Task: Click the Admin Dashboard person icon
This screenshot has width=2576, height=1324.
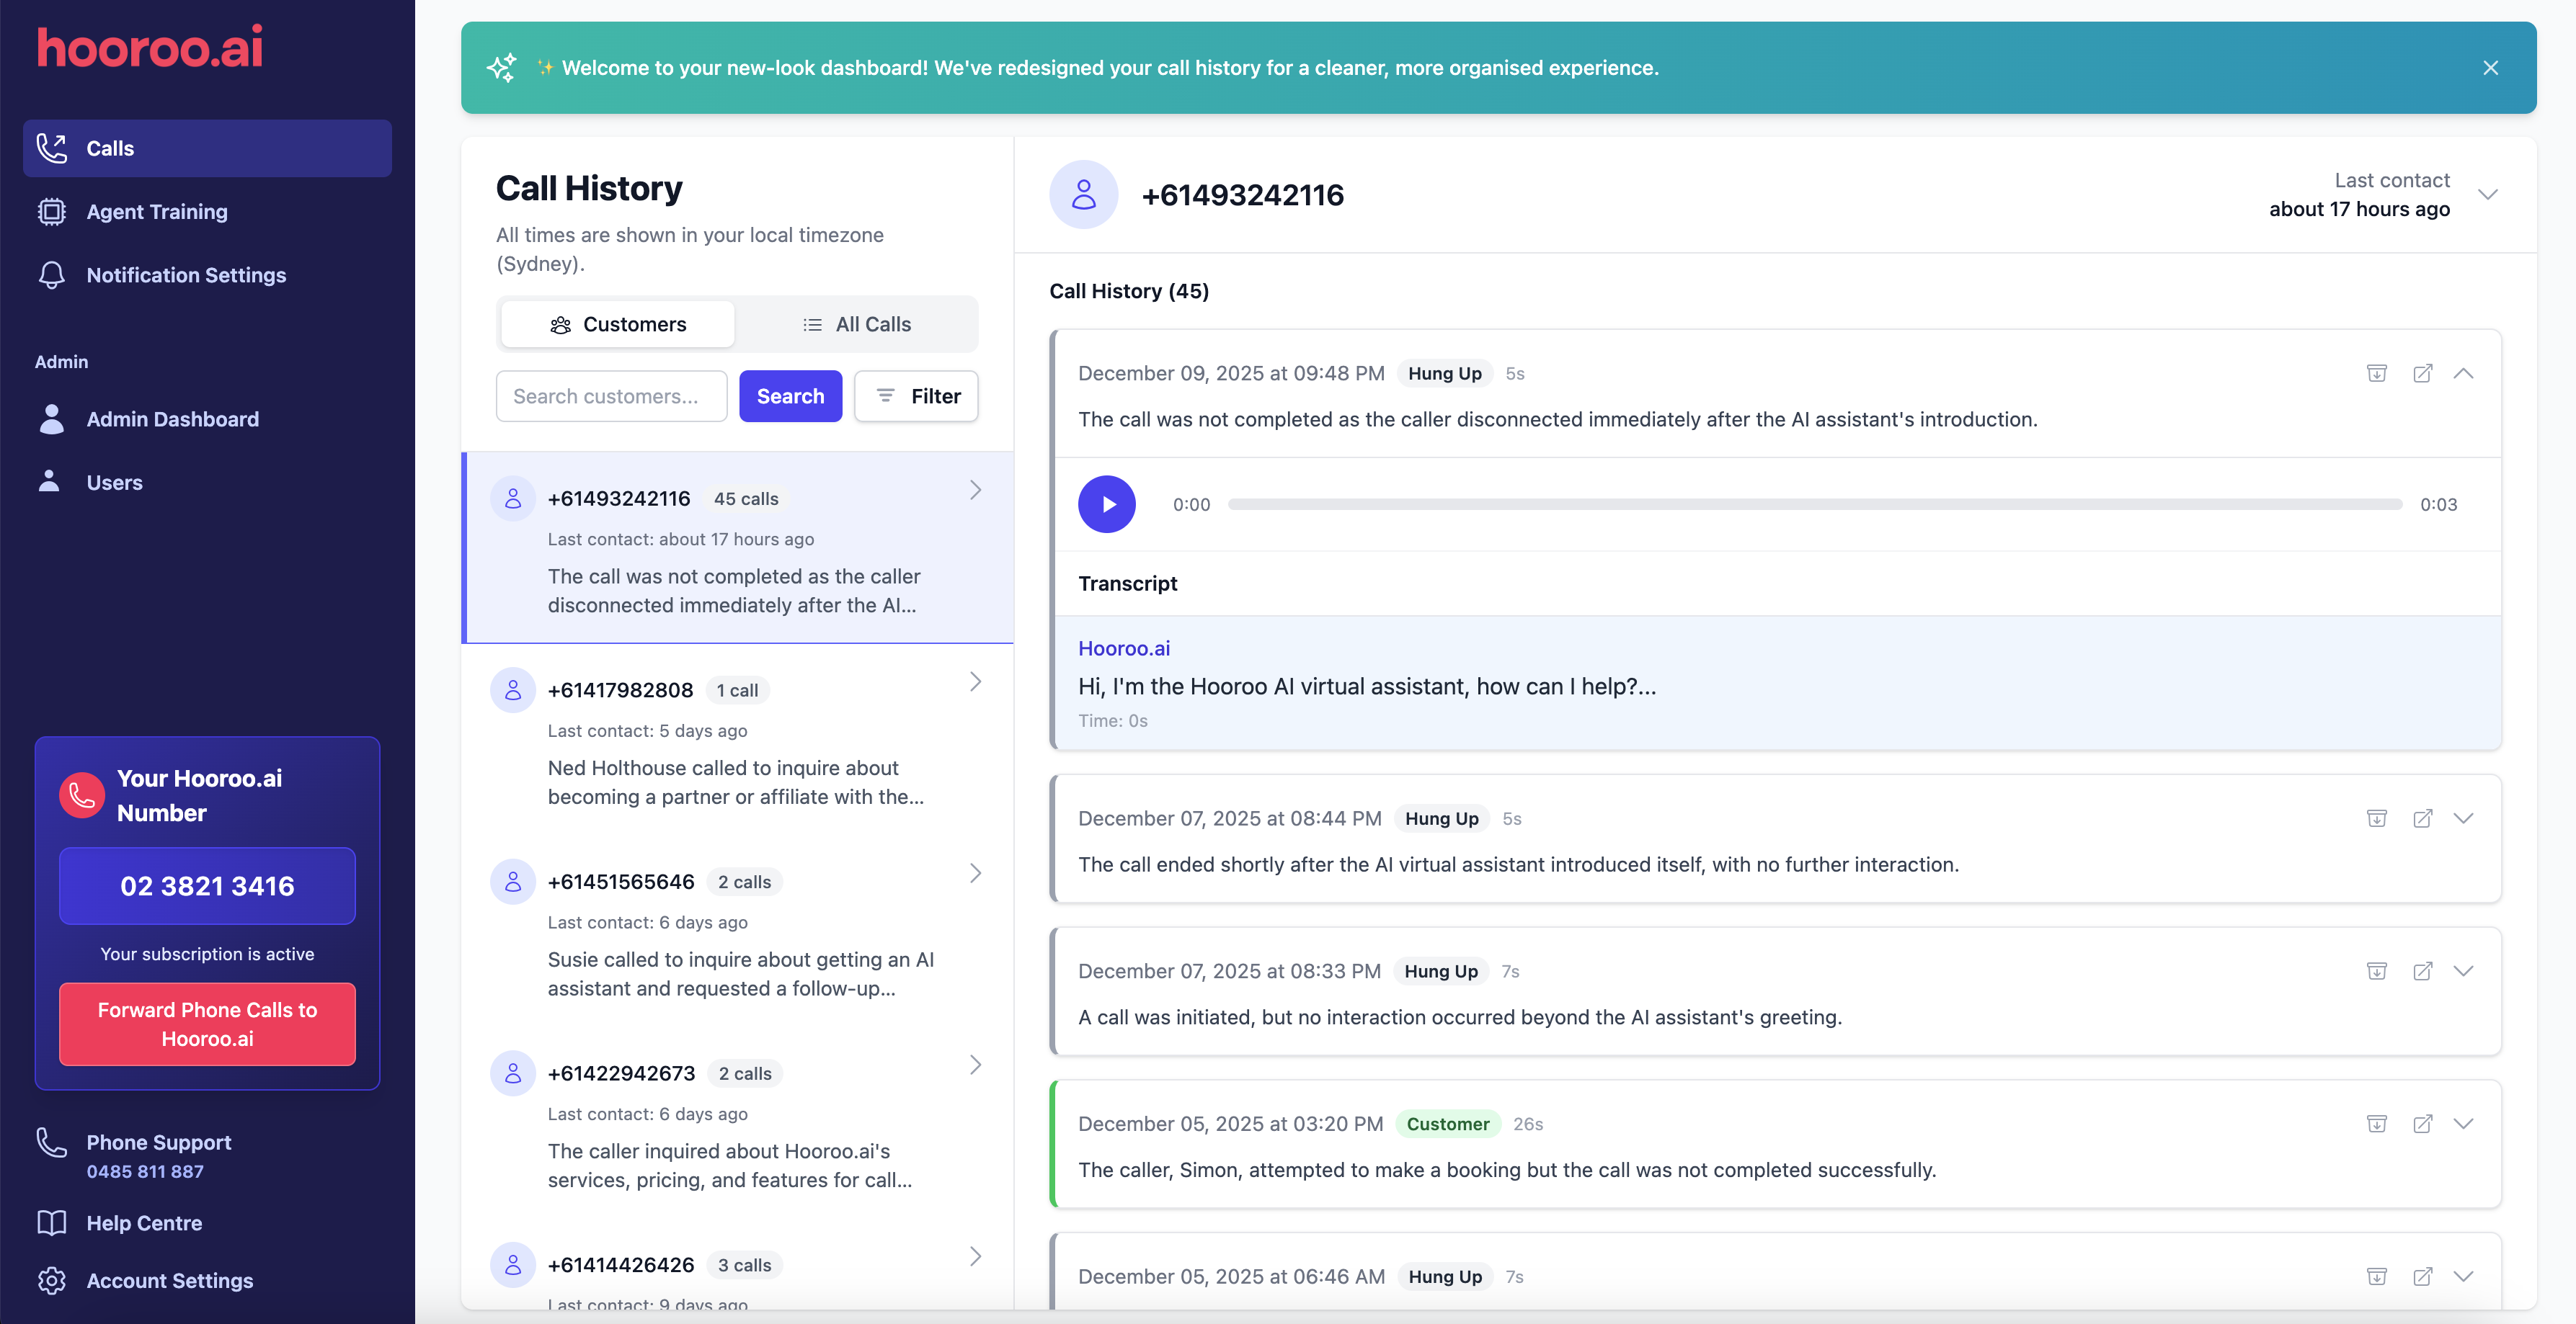Action: pos(51,419)
